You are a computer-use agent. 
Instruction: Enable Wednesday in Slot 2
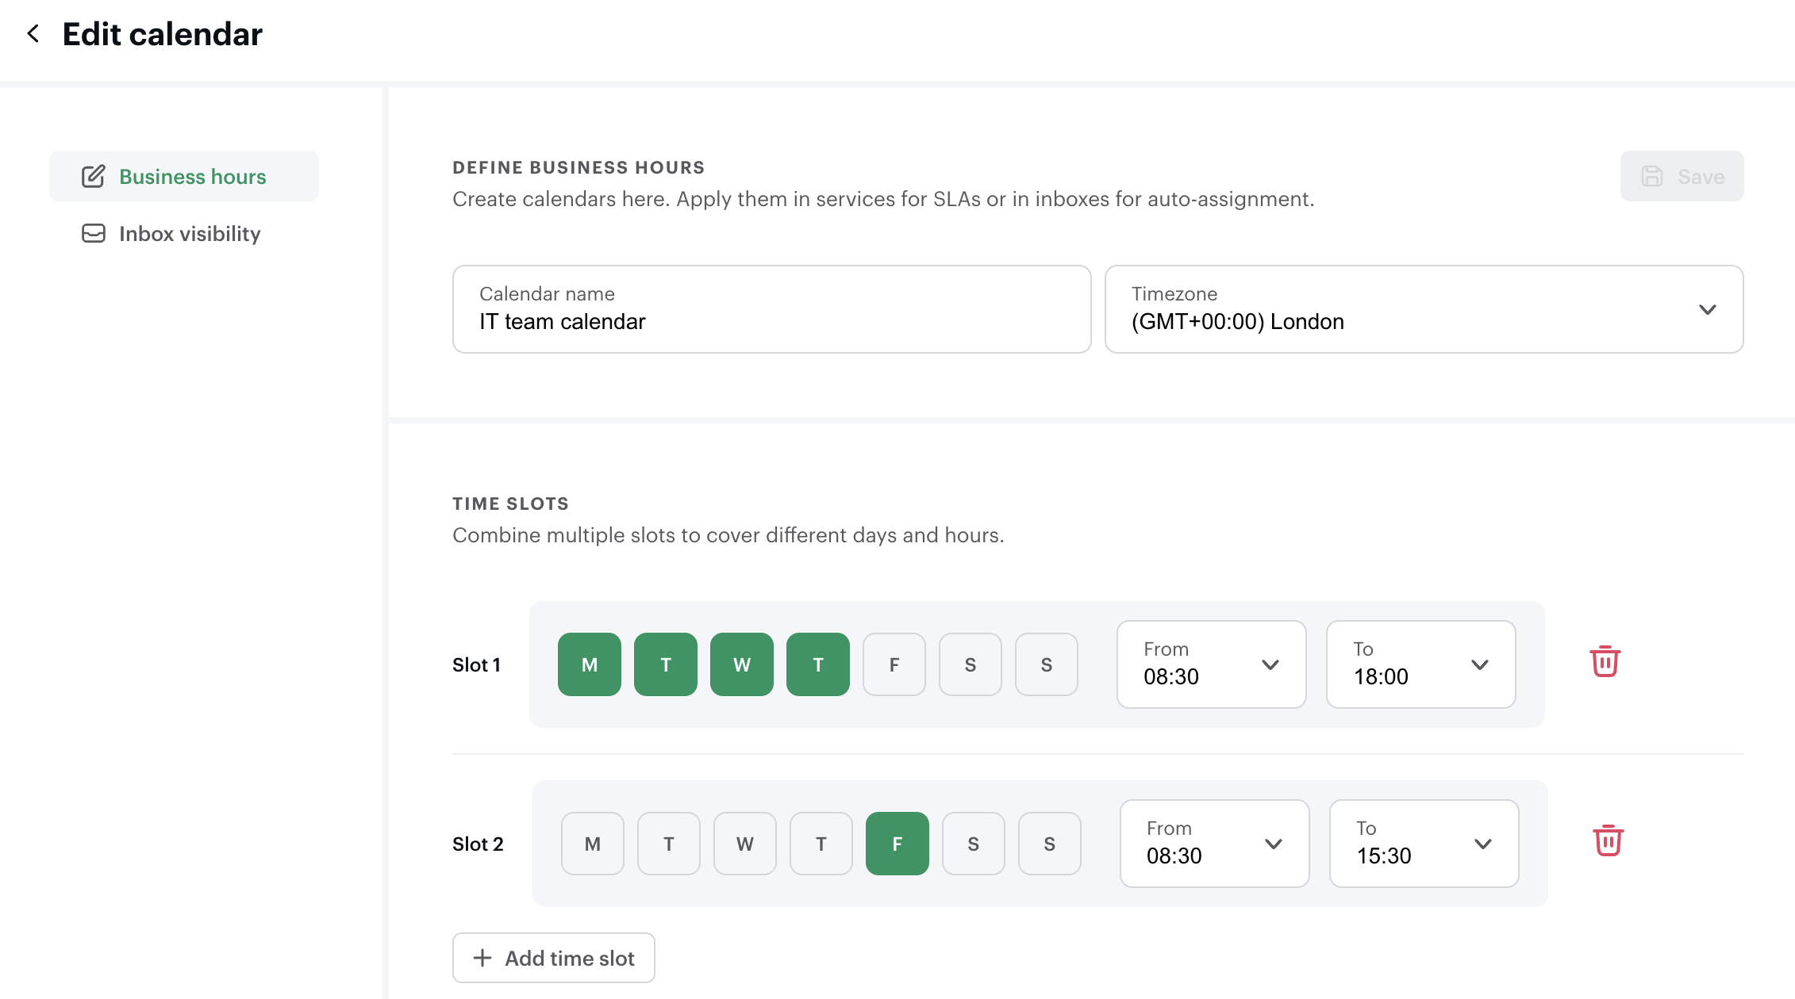coord(744,844)
